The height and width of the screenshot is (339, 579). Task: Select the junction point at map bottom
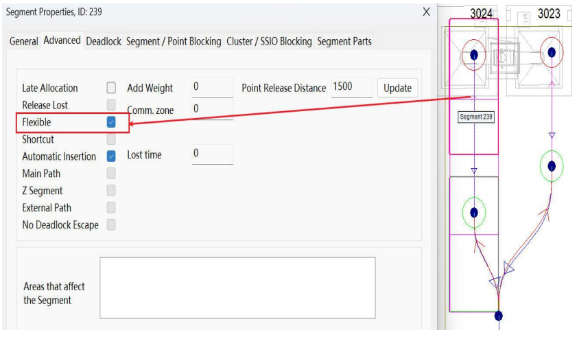click(x=499, y=316)
